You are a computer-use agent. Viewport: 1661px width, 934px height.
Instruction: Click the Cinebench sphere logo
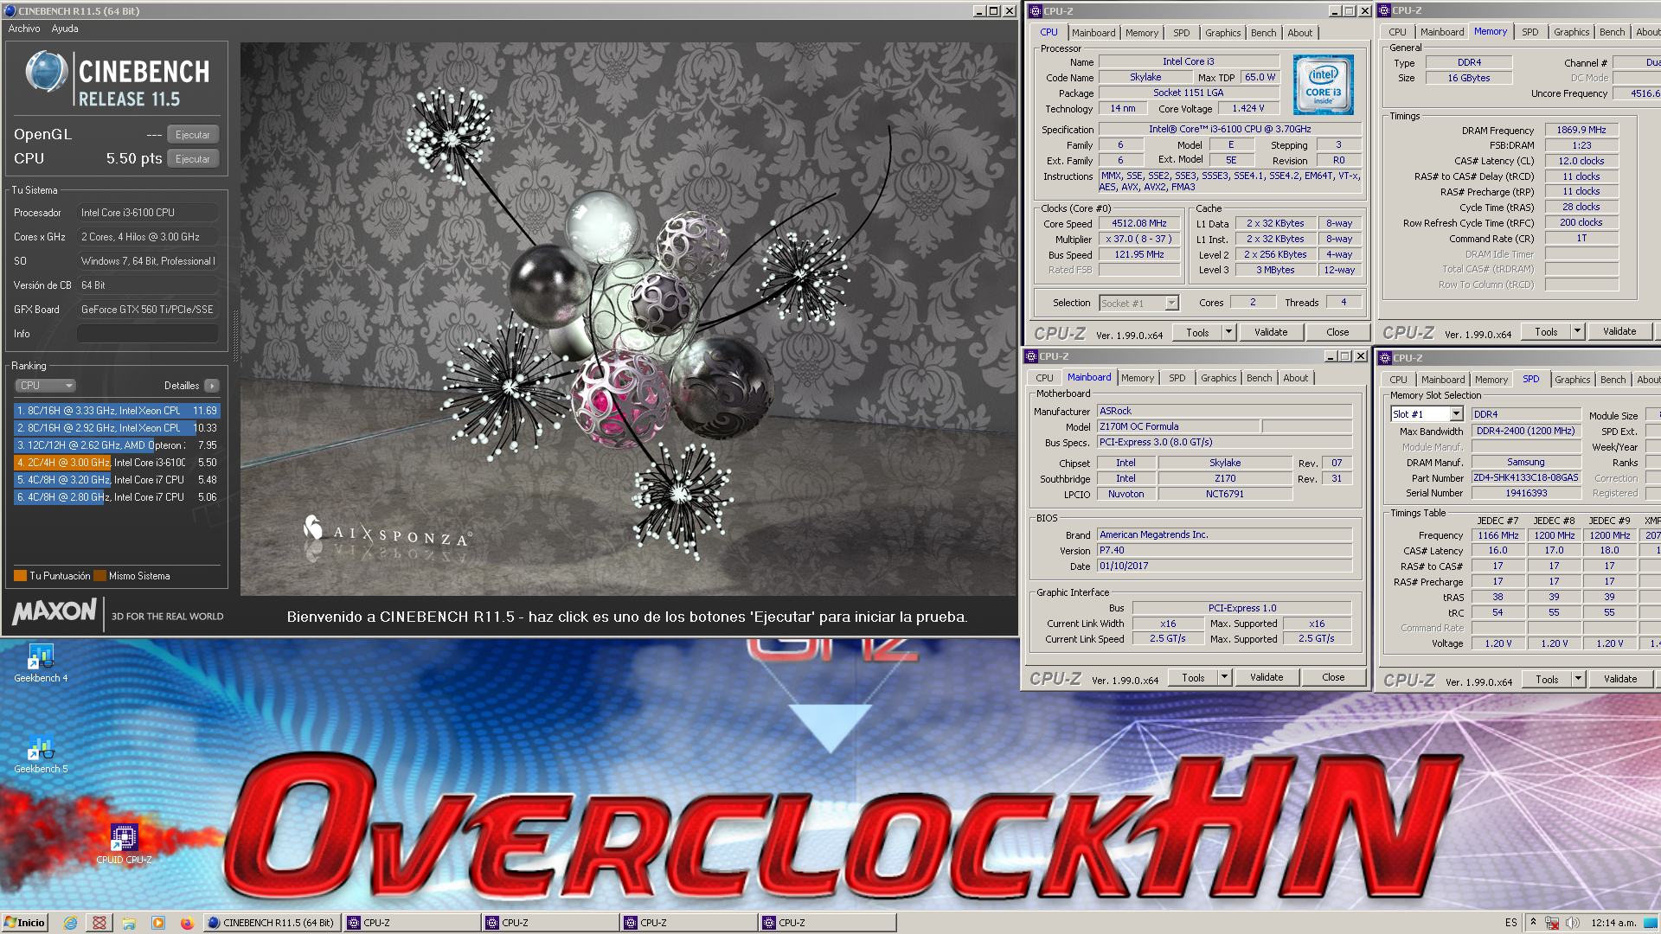[46, 72]
